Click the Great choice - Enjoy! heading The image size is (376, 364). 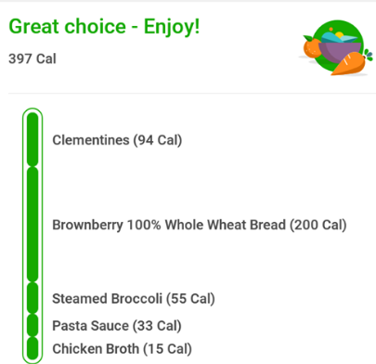tap(104, 27)
